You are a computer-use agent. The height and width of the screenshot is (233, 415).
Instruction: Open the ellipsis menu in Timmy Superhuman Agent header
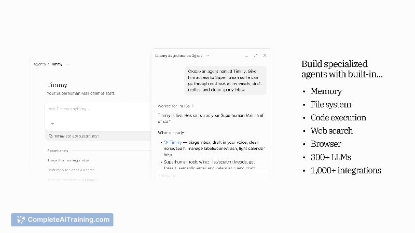(x=207, y=56)
